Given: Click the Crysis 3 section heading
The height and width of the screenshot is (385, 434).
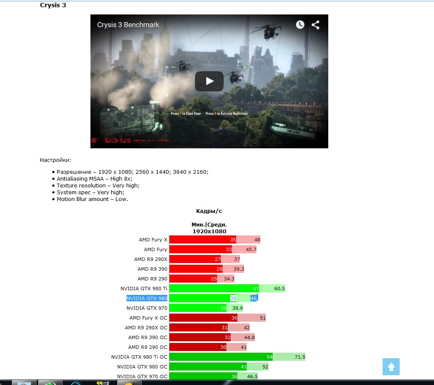Looking at the screenshot, I should click(x=53, y=5).
